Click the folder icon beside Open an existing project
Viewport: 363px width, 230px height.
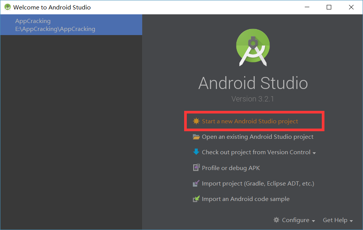196,136
